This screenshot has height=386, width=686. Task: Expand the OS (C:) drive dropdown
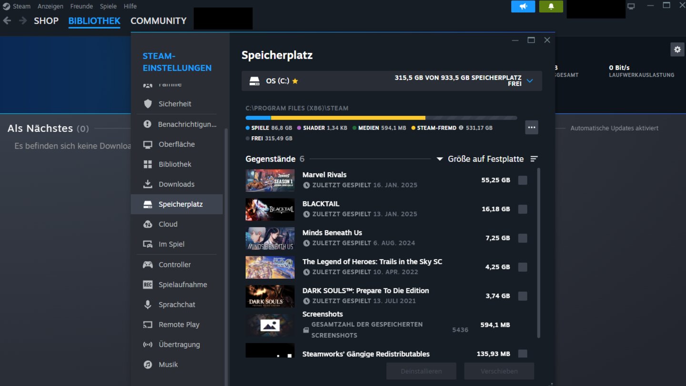coord(529,81)
